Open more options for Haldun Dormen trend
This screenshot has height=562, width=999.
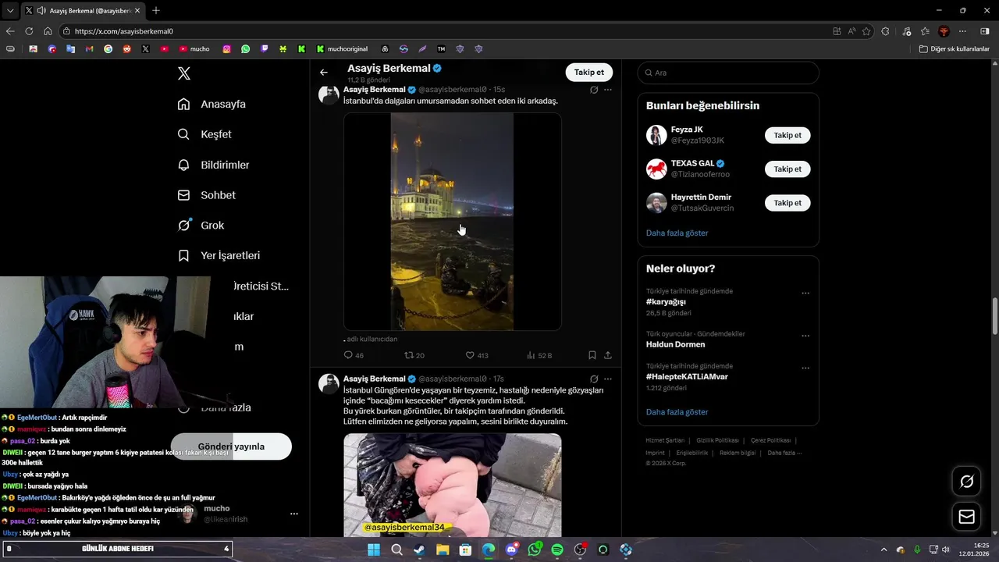coord(805,336)
